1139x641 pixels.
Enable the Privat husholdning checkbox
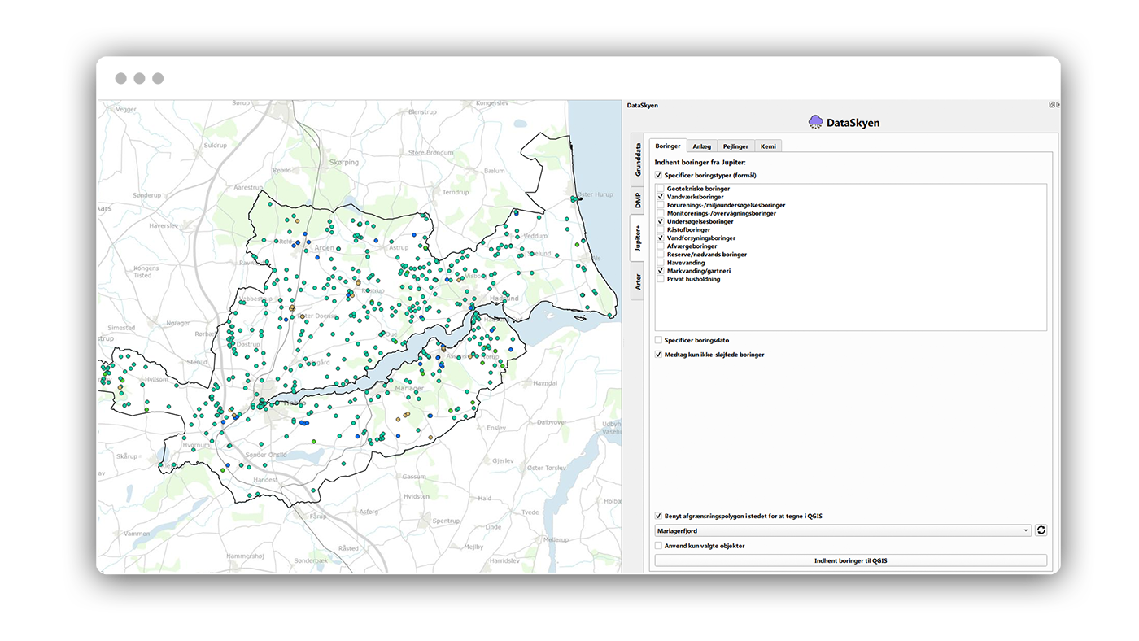tap(661, 279)
